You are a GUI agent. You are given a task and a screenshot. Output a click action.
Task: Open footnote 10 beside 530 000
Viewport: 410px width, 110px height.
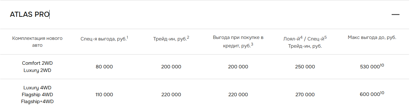point(382,65)
